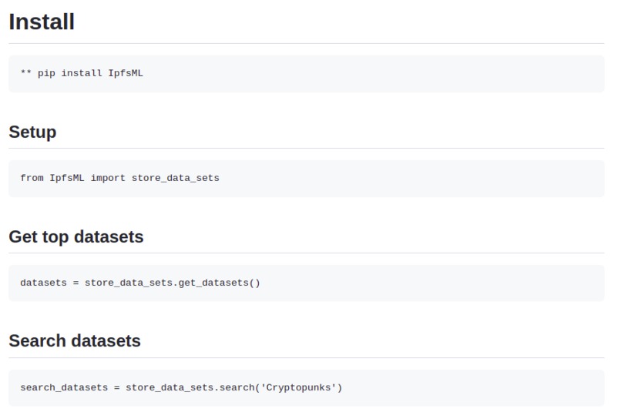This screenshot has width=621, height=412.
Task: Select the 'store_data_sets.get_datasets()' code line
Action: pyautogui.click(x=140, y=283)
